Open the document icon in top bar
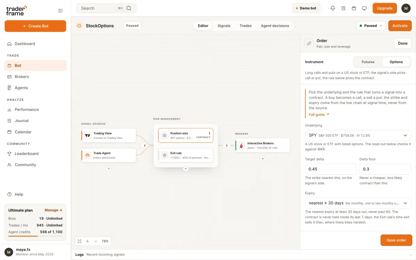The width and height of the screenshot is (416, 260). (343, 8)
